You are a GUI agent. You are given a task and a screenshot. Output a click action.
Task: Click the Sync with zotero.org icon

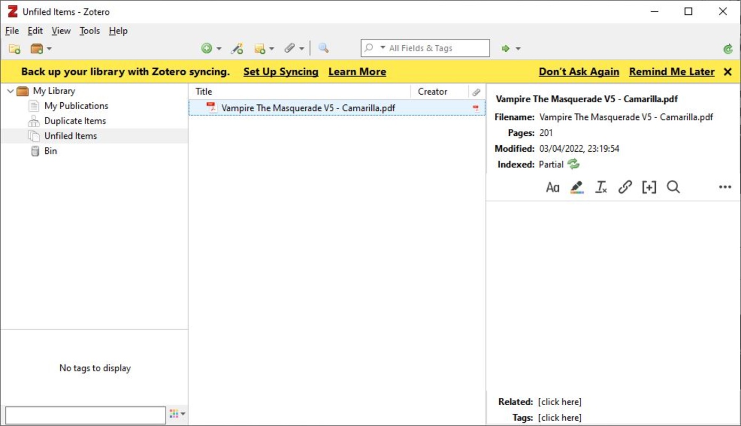pyautogui.click(x=728, y=49)
